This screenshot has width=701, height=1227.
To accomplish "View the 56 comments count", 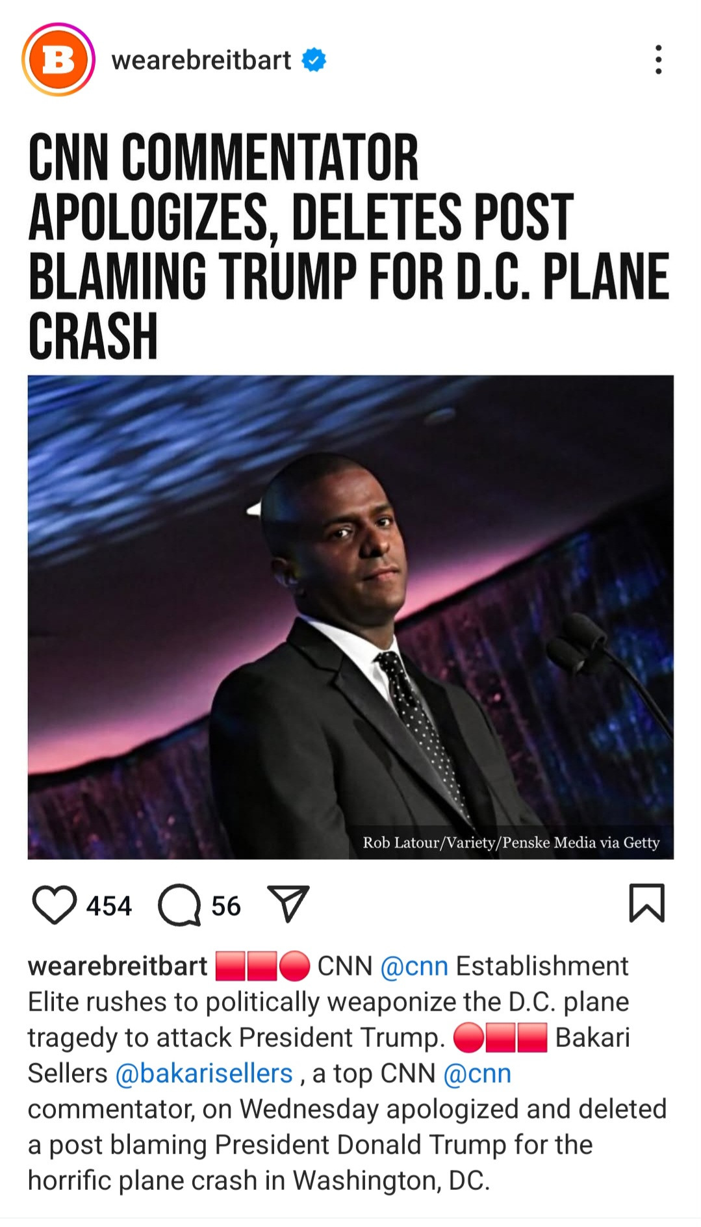I will pos(226,905).
